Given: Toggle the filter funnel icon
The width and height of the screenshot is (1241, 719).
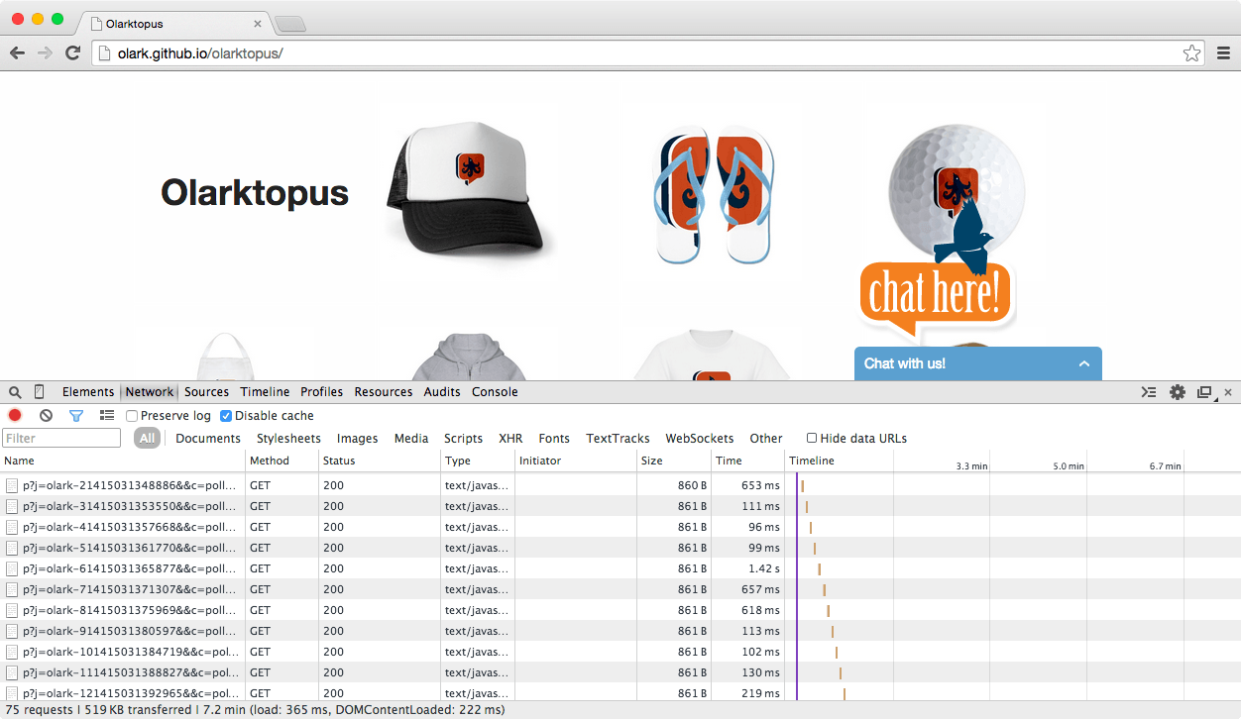Looking at the screenshot, I should 76,416.
